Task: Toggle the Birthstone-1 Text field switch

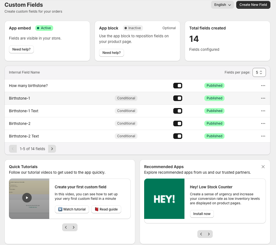Action: pos(177,111)
